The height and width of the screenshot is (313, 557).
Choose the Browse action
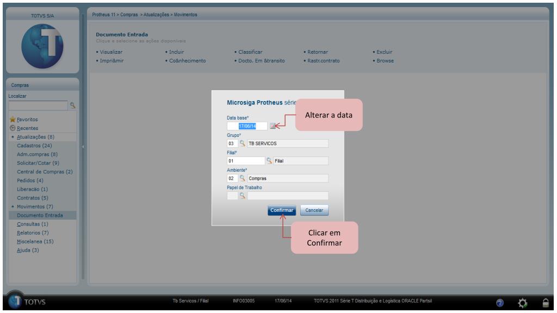[385, 61]
